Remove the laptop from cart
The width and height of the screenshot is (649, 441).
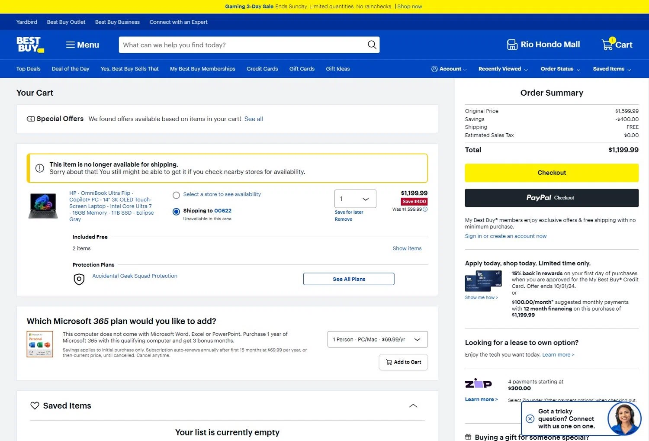pyautogui.click(x=343, y=219)
